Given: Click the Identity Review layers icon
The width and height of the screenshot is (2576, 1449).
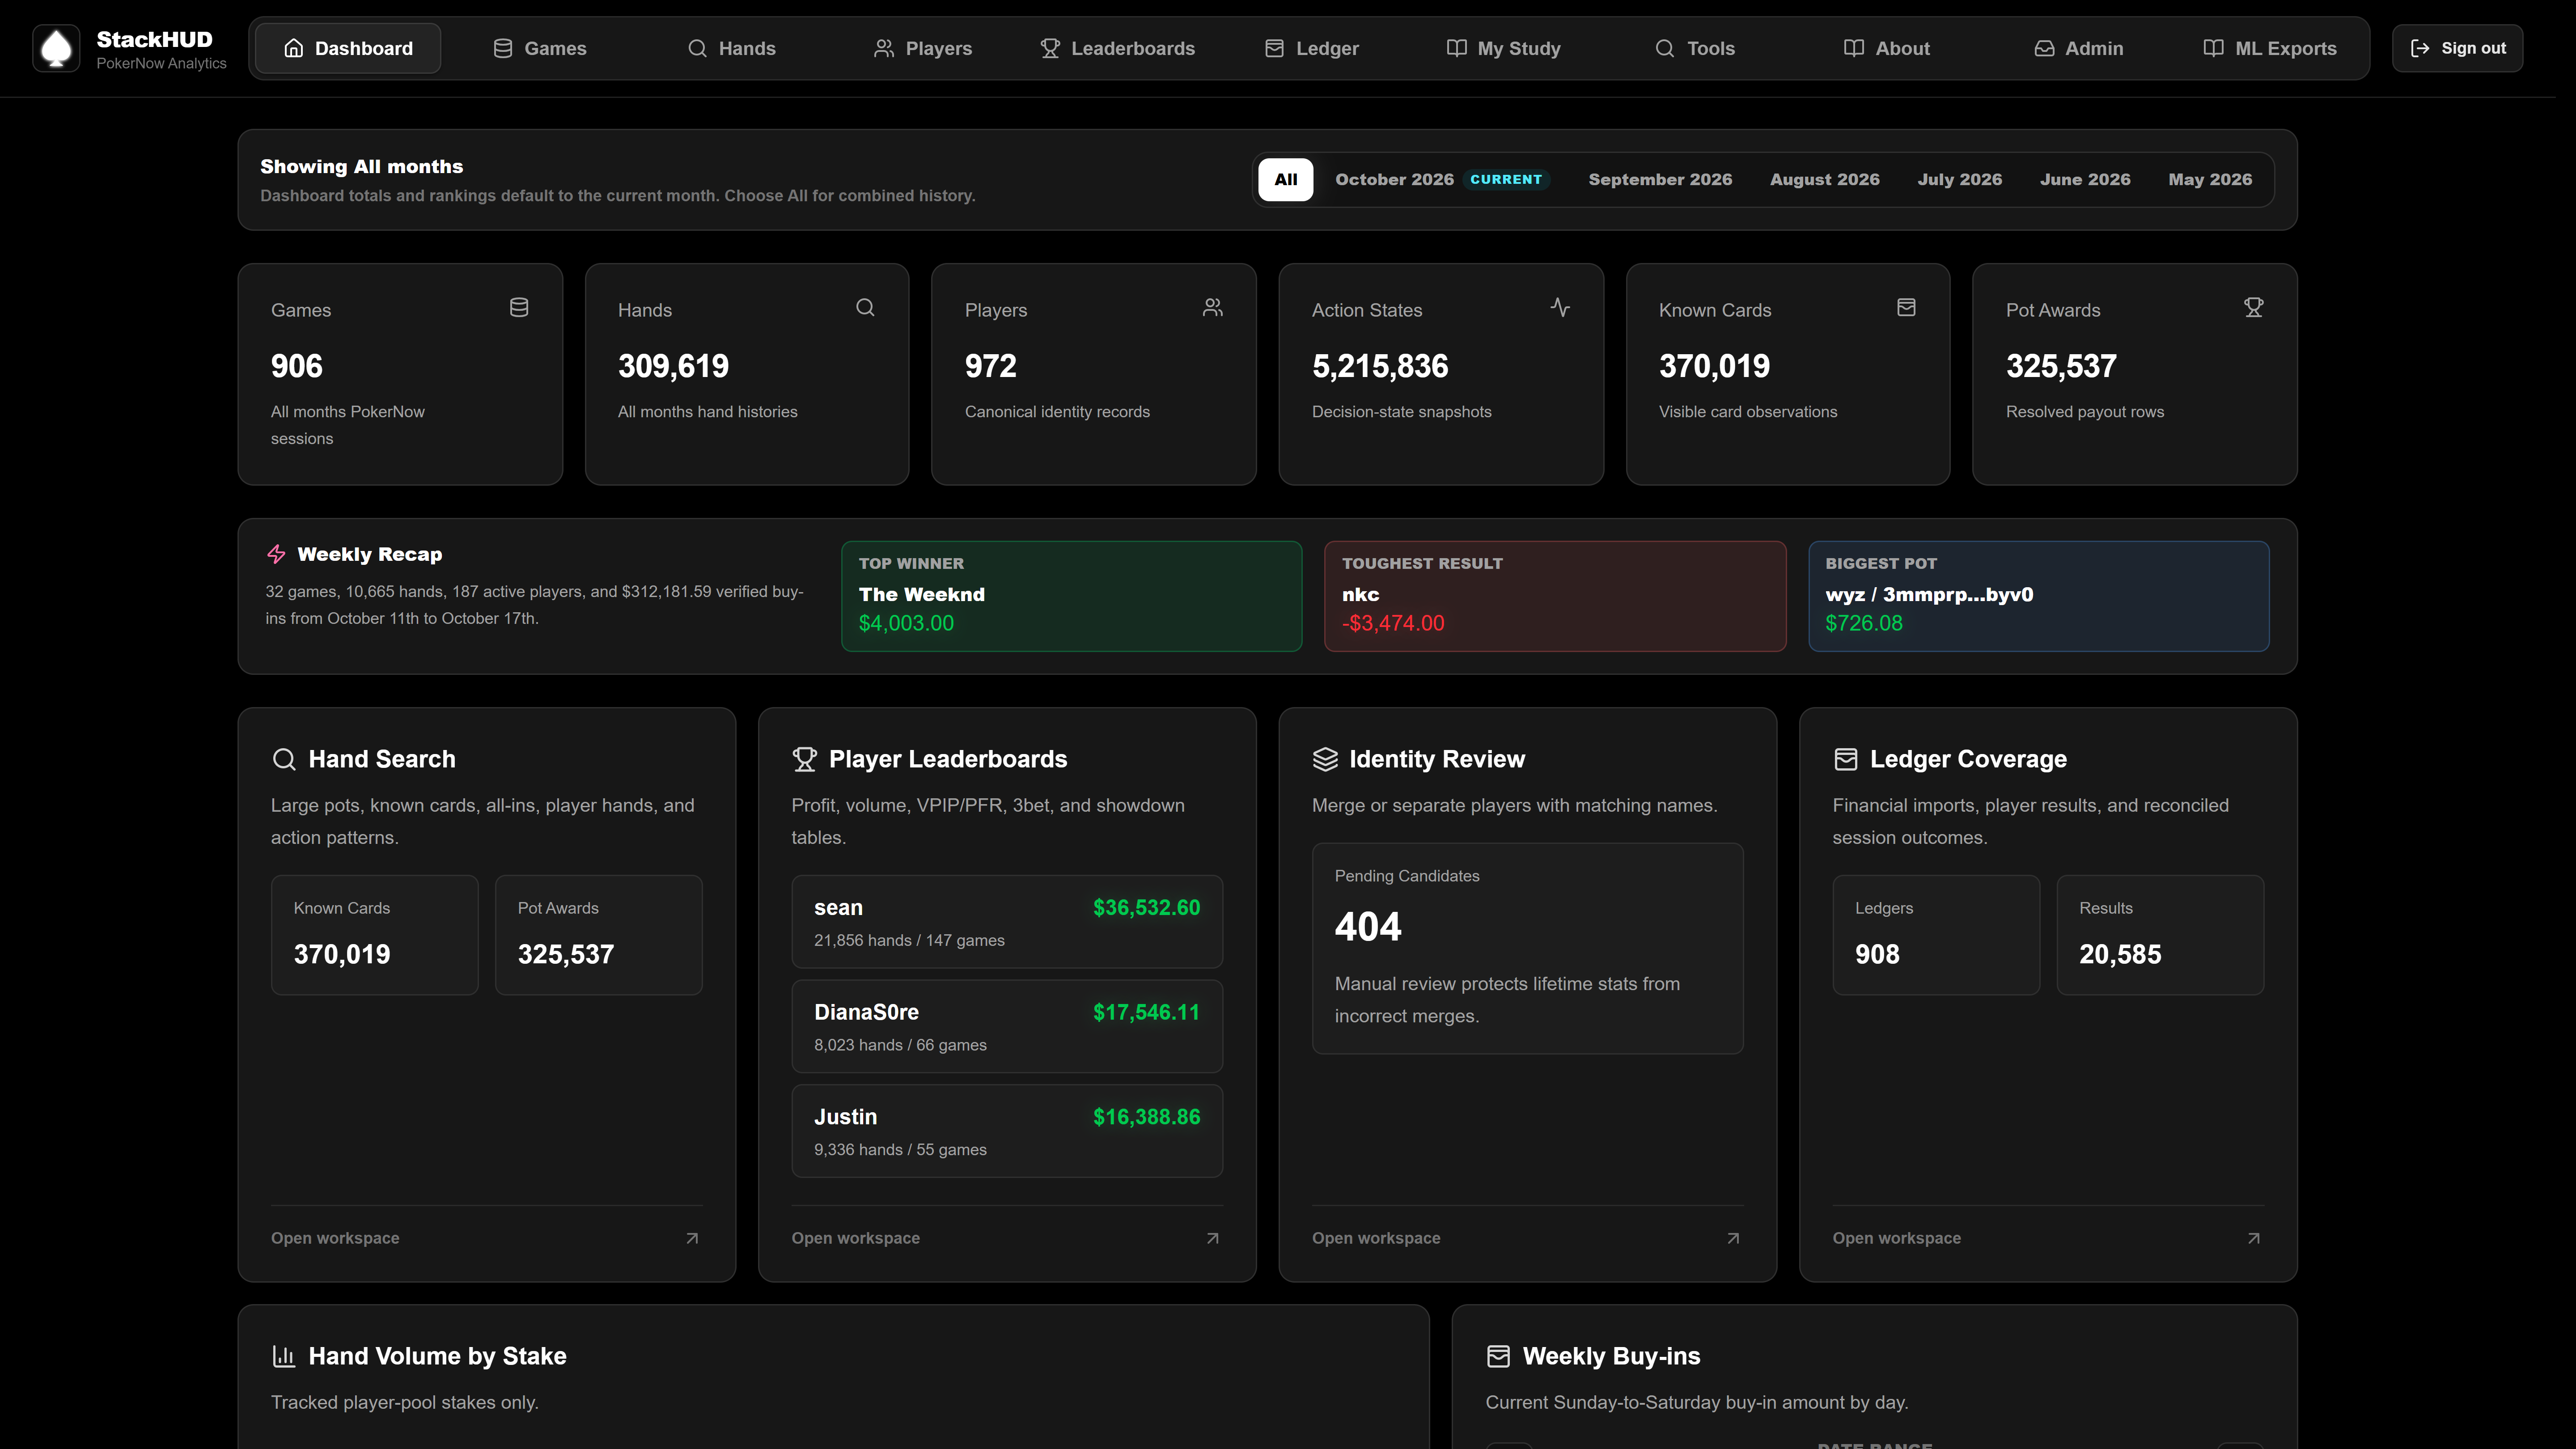Looking at the screenshot, I should (1325, 760).
